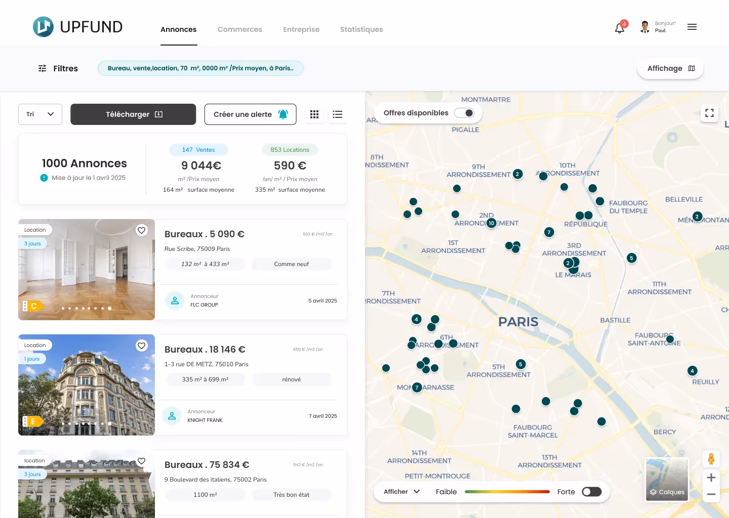Click 'Mise à jour le 1 avril 2025' text
This screenshot has height=518, width=729.
pyautogui.click(x=89, y=178)
